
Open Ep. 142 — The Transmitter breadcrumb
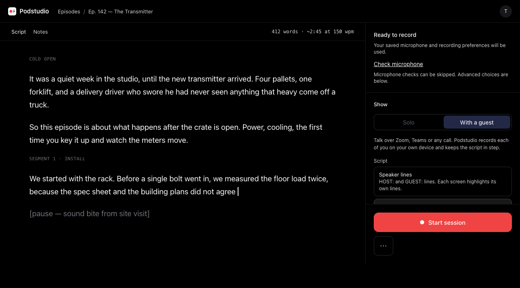pyautogui.click(x=121, y=11)
